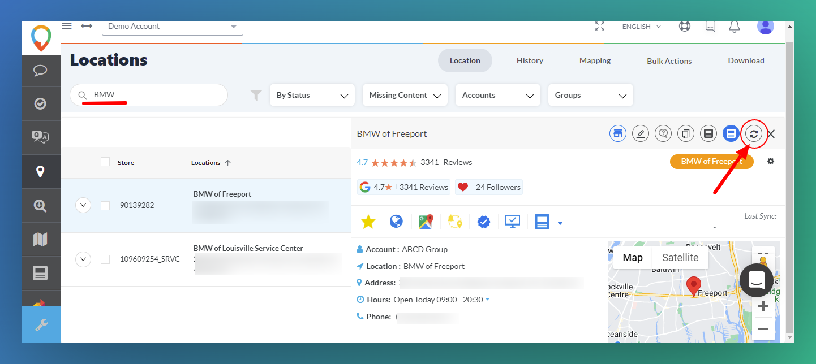
Task: Click the orange BMW of Freeport badge
Action: [712, 162]
